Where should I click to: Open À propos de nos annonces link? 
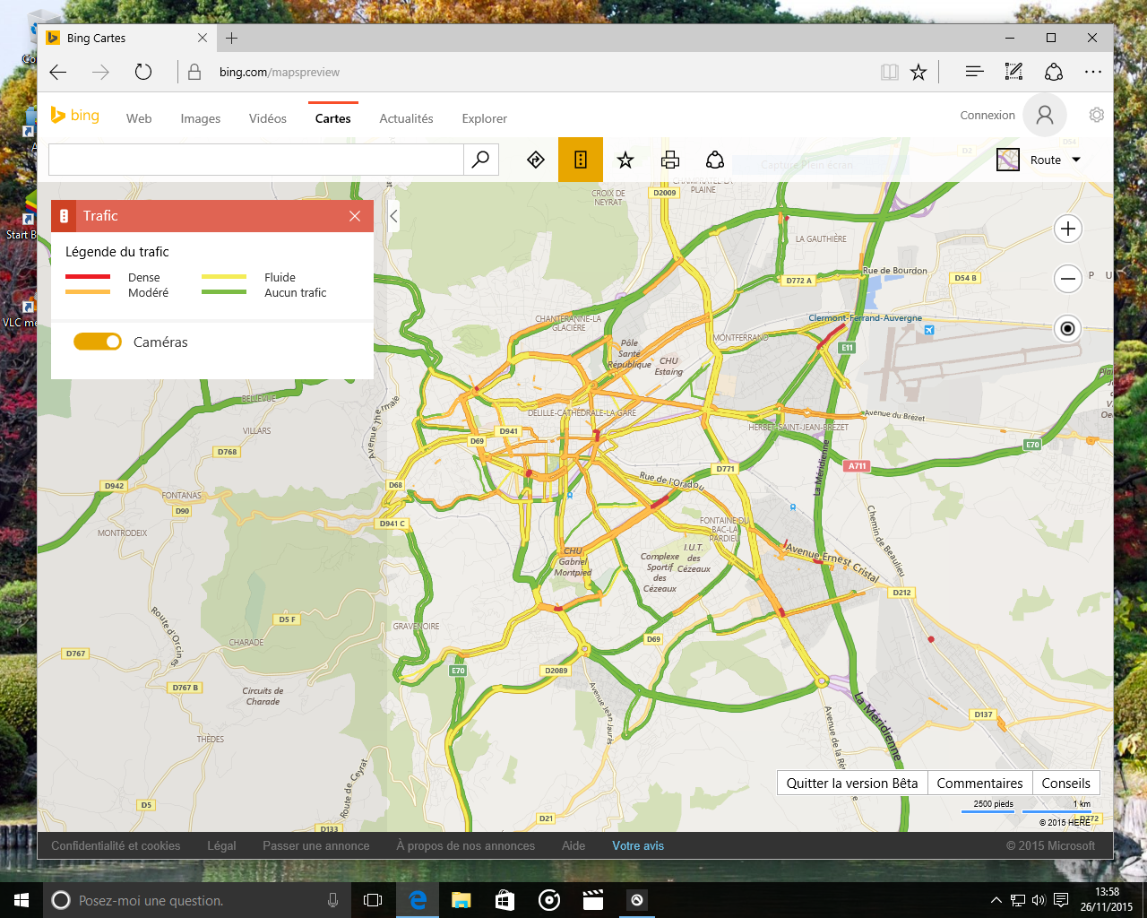click(x=465, y=845)
